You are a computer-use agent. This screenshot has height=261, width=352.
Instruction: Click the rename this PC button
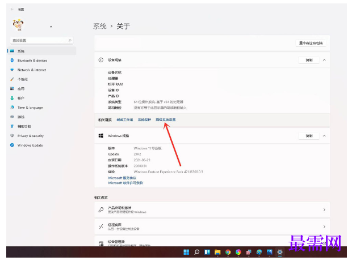(x=311, y=43)
